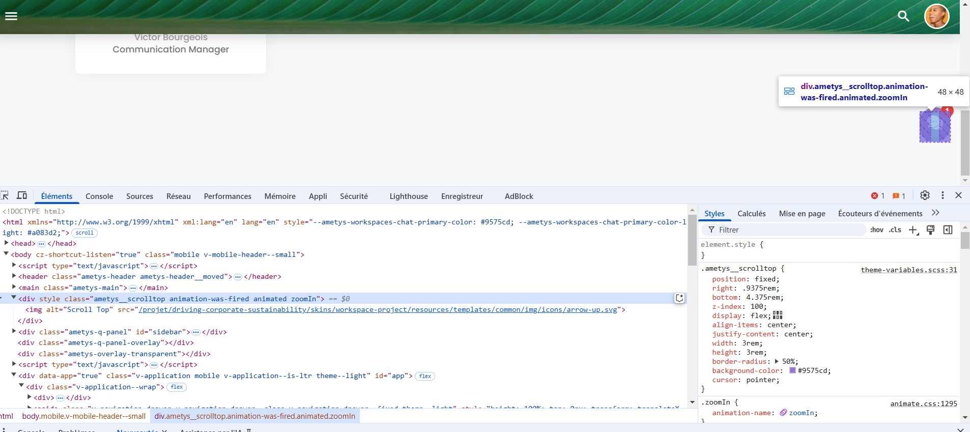Toggle the device toolbar icon
Image resolution: width=970 pixels, height=432 pixels.
click(x=22, y=195)
